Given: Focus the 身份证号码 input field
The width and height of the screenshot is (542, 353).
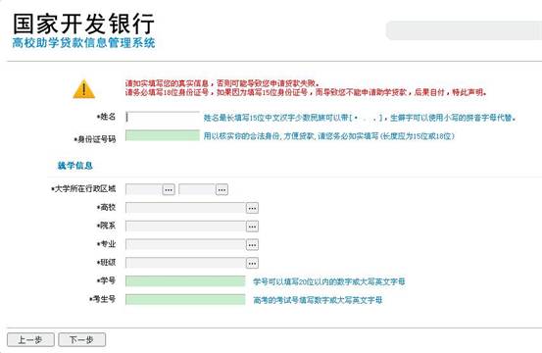Looking at the screenshot, I should click(163, 135).
